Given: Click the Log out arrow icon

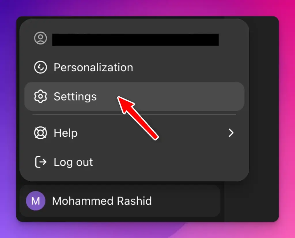Looking at the screenshot, I should pos(41,162).
